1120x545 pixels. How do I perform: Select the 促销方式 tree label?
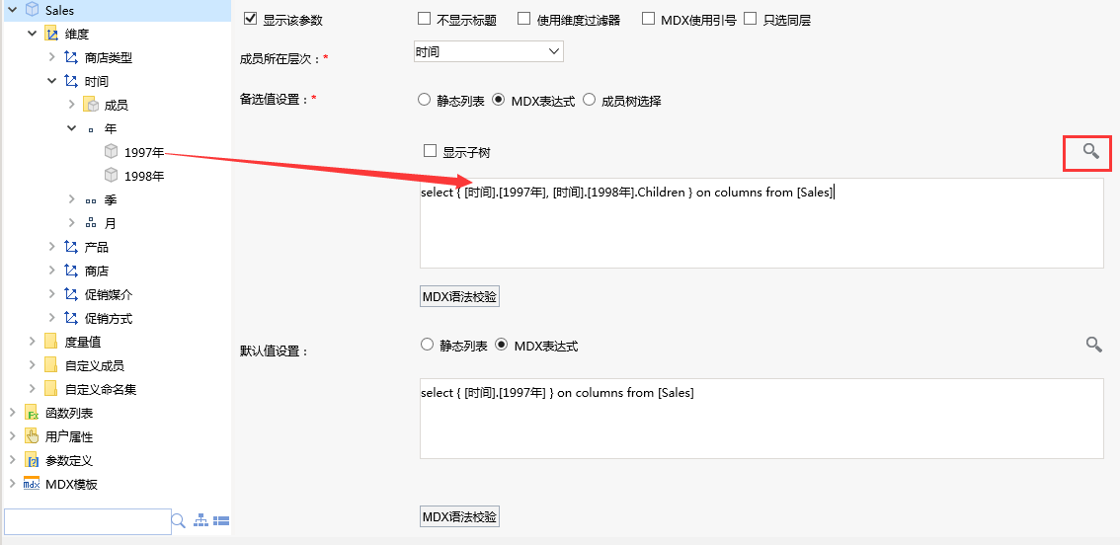click(x=109, y=318)
